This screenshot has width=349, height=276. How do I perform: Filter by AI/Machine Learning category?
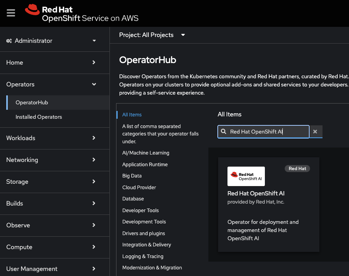tap(146, 153)
